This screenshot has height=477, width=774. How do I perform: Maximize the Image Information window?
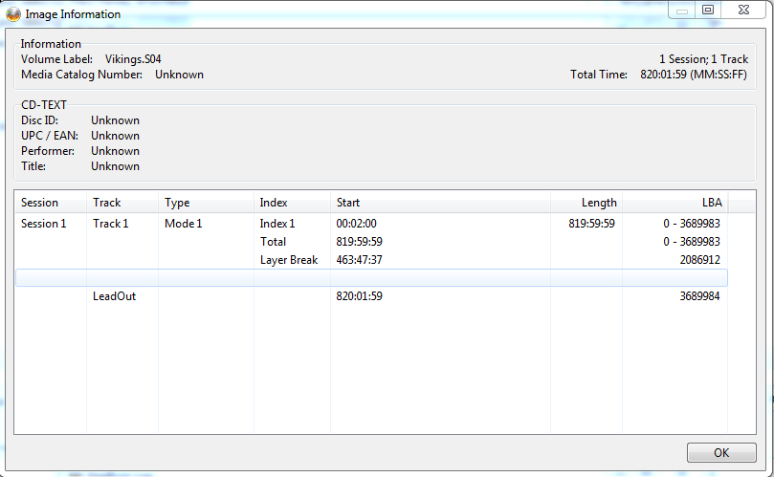708,10
